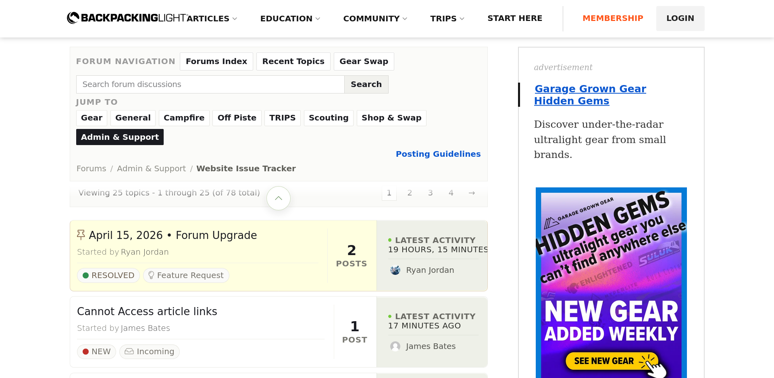Image resolution: width=774 pixels, height=378 pixels.
Task: Open Posting Guidelines link
Action: pos(438,154)
